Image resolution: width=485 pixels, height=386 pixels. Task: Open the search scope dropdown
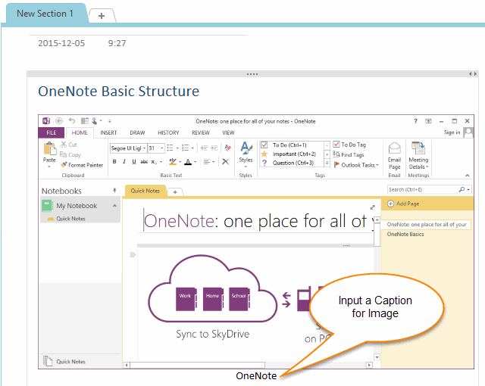(468, 189)
